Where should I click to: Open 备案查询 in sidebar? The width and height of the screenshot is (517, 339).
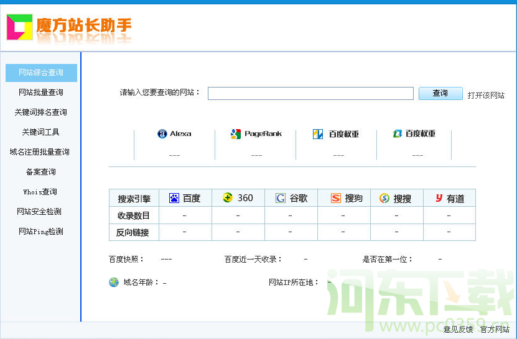[x=41, y=172]
